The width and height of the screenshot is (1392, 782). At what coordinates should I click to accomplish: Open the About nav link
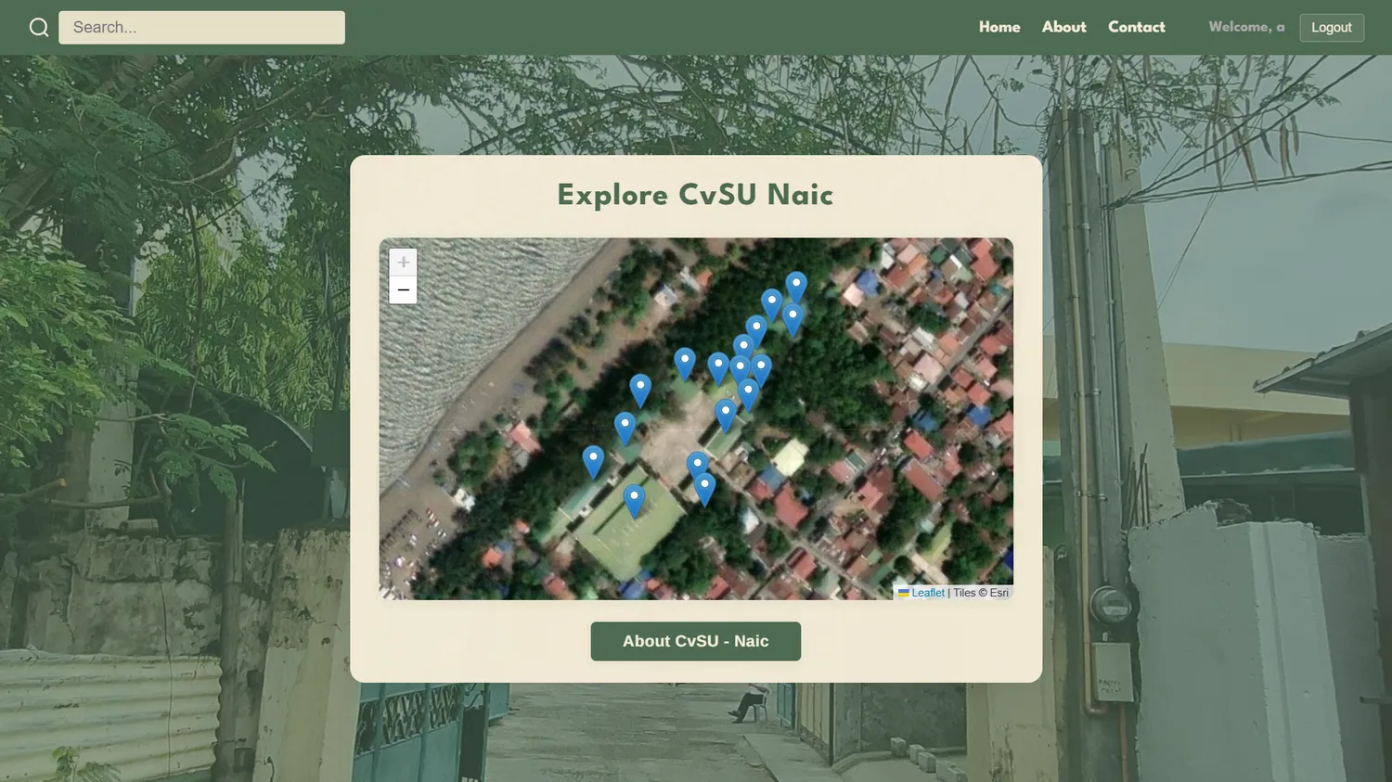tap(1063, 27)
